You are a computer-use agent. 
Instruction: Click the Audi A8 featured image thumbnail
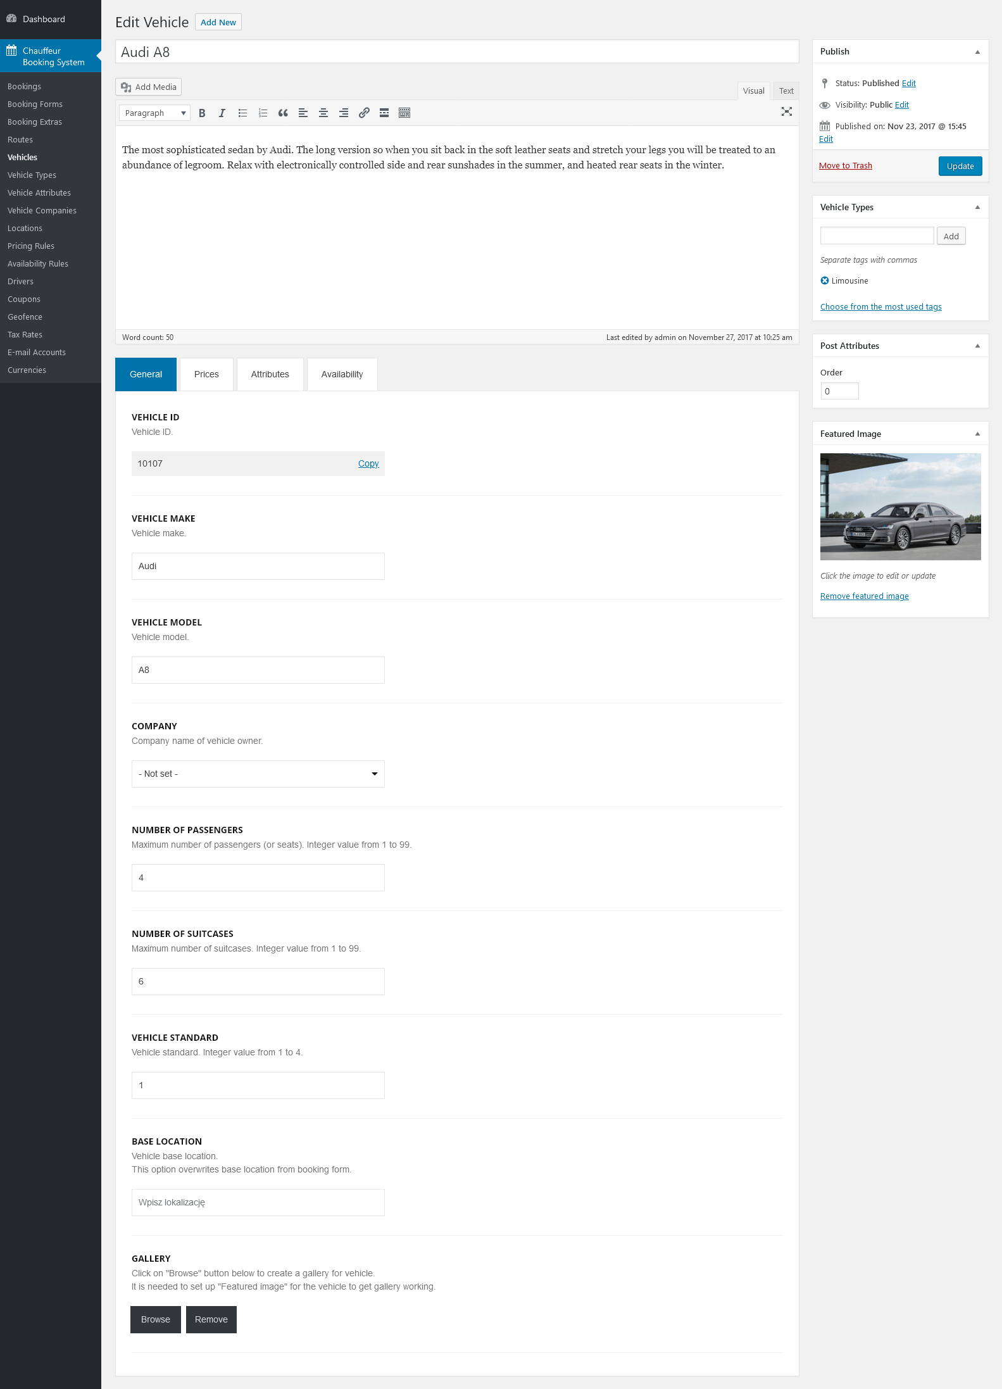pyautogui.click(x=900, y=506)
